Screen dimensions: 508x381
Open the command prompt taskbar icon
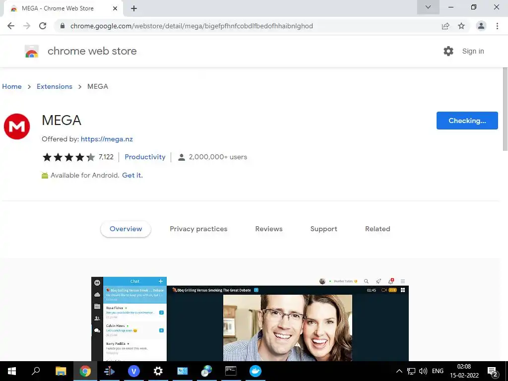(231, 371)
